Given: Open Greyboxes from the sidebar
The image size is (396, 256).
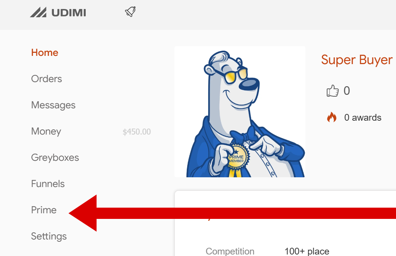Looking at the screenshot, I should [55, 157].
